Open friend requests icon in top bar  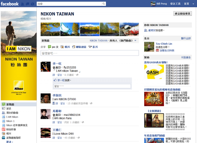coord(22,4)
